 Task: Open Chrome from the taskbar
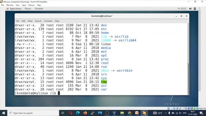[129, 113]
